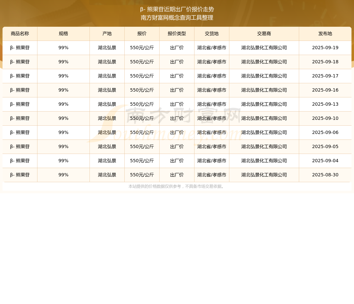Viewport: 354px width, 304px height.
Task: Click the 出厂价 type in the 2025-09-06 row
Action: click(177, 132)
